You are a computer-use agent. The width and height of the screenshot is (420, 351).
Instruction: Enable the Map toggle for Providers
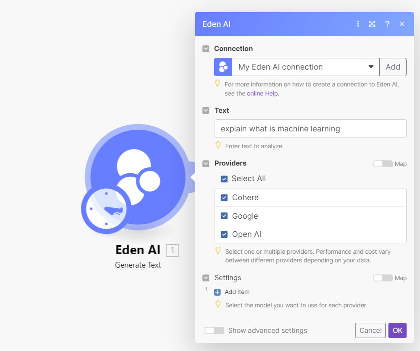[x=383, y=164]
